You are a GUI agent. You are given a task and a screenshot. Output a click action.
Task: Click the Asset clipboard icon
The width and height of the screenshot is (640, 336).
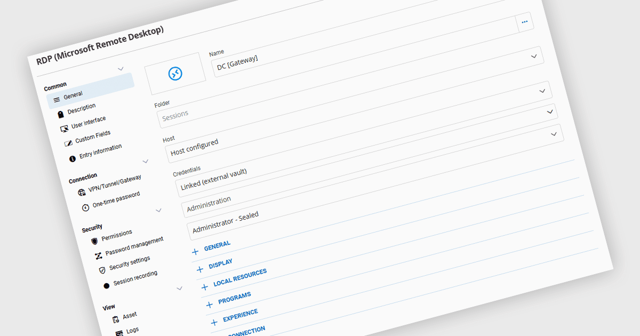point(115,319)
